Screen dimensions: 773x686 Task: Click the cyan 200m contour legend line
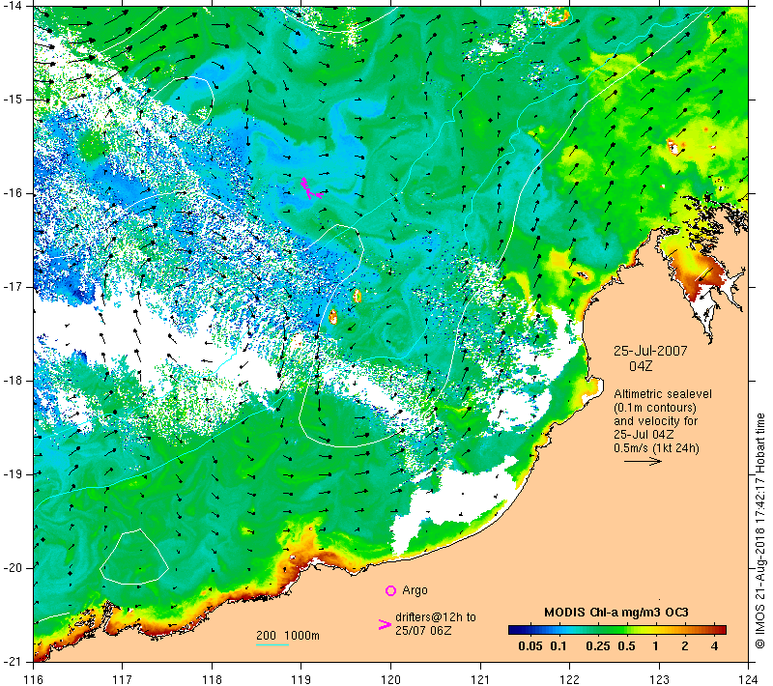point(272,644)
